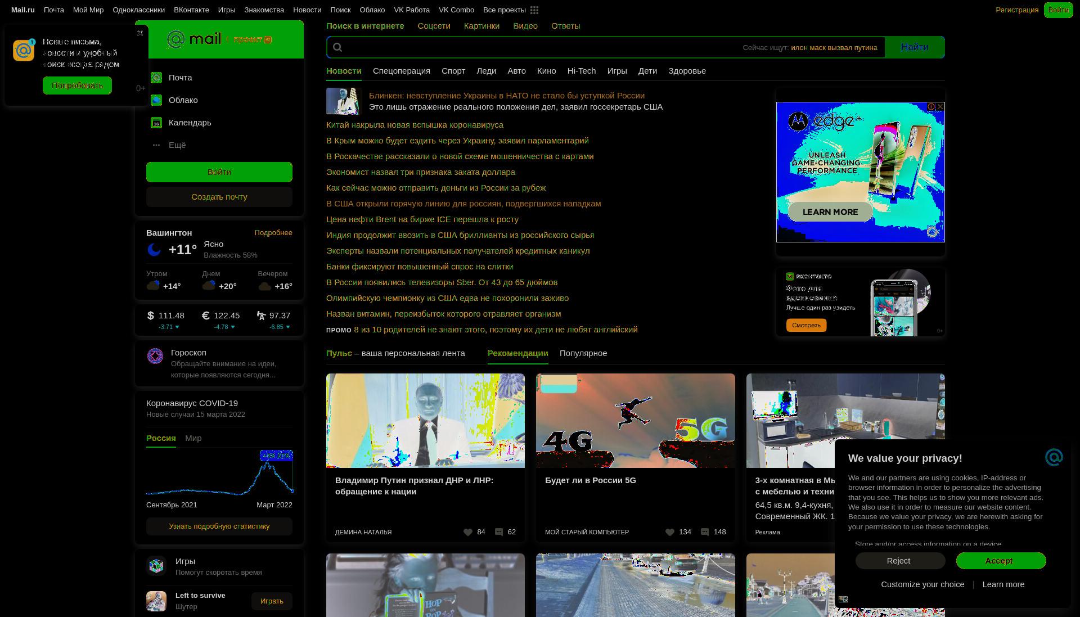The height and width of the screenshot is (617, 1080).
Task: Click Смотреть button in ВКонтакте ad
Action: pyautogui.click(x=806, y=325)
